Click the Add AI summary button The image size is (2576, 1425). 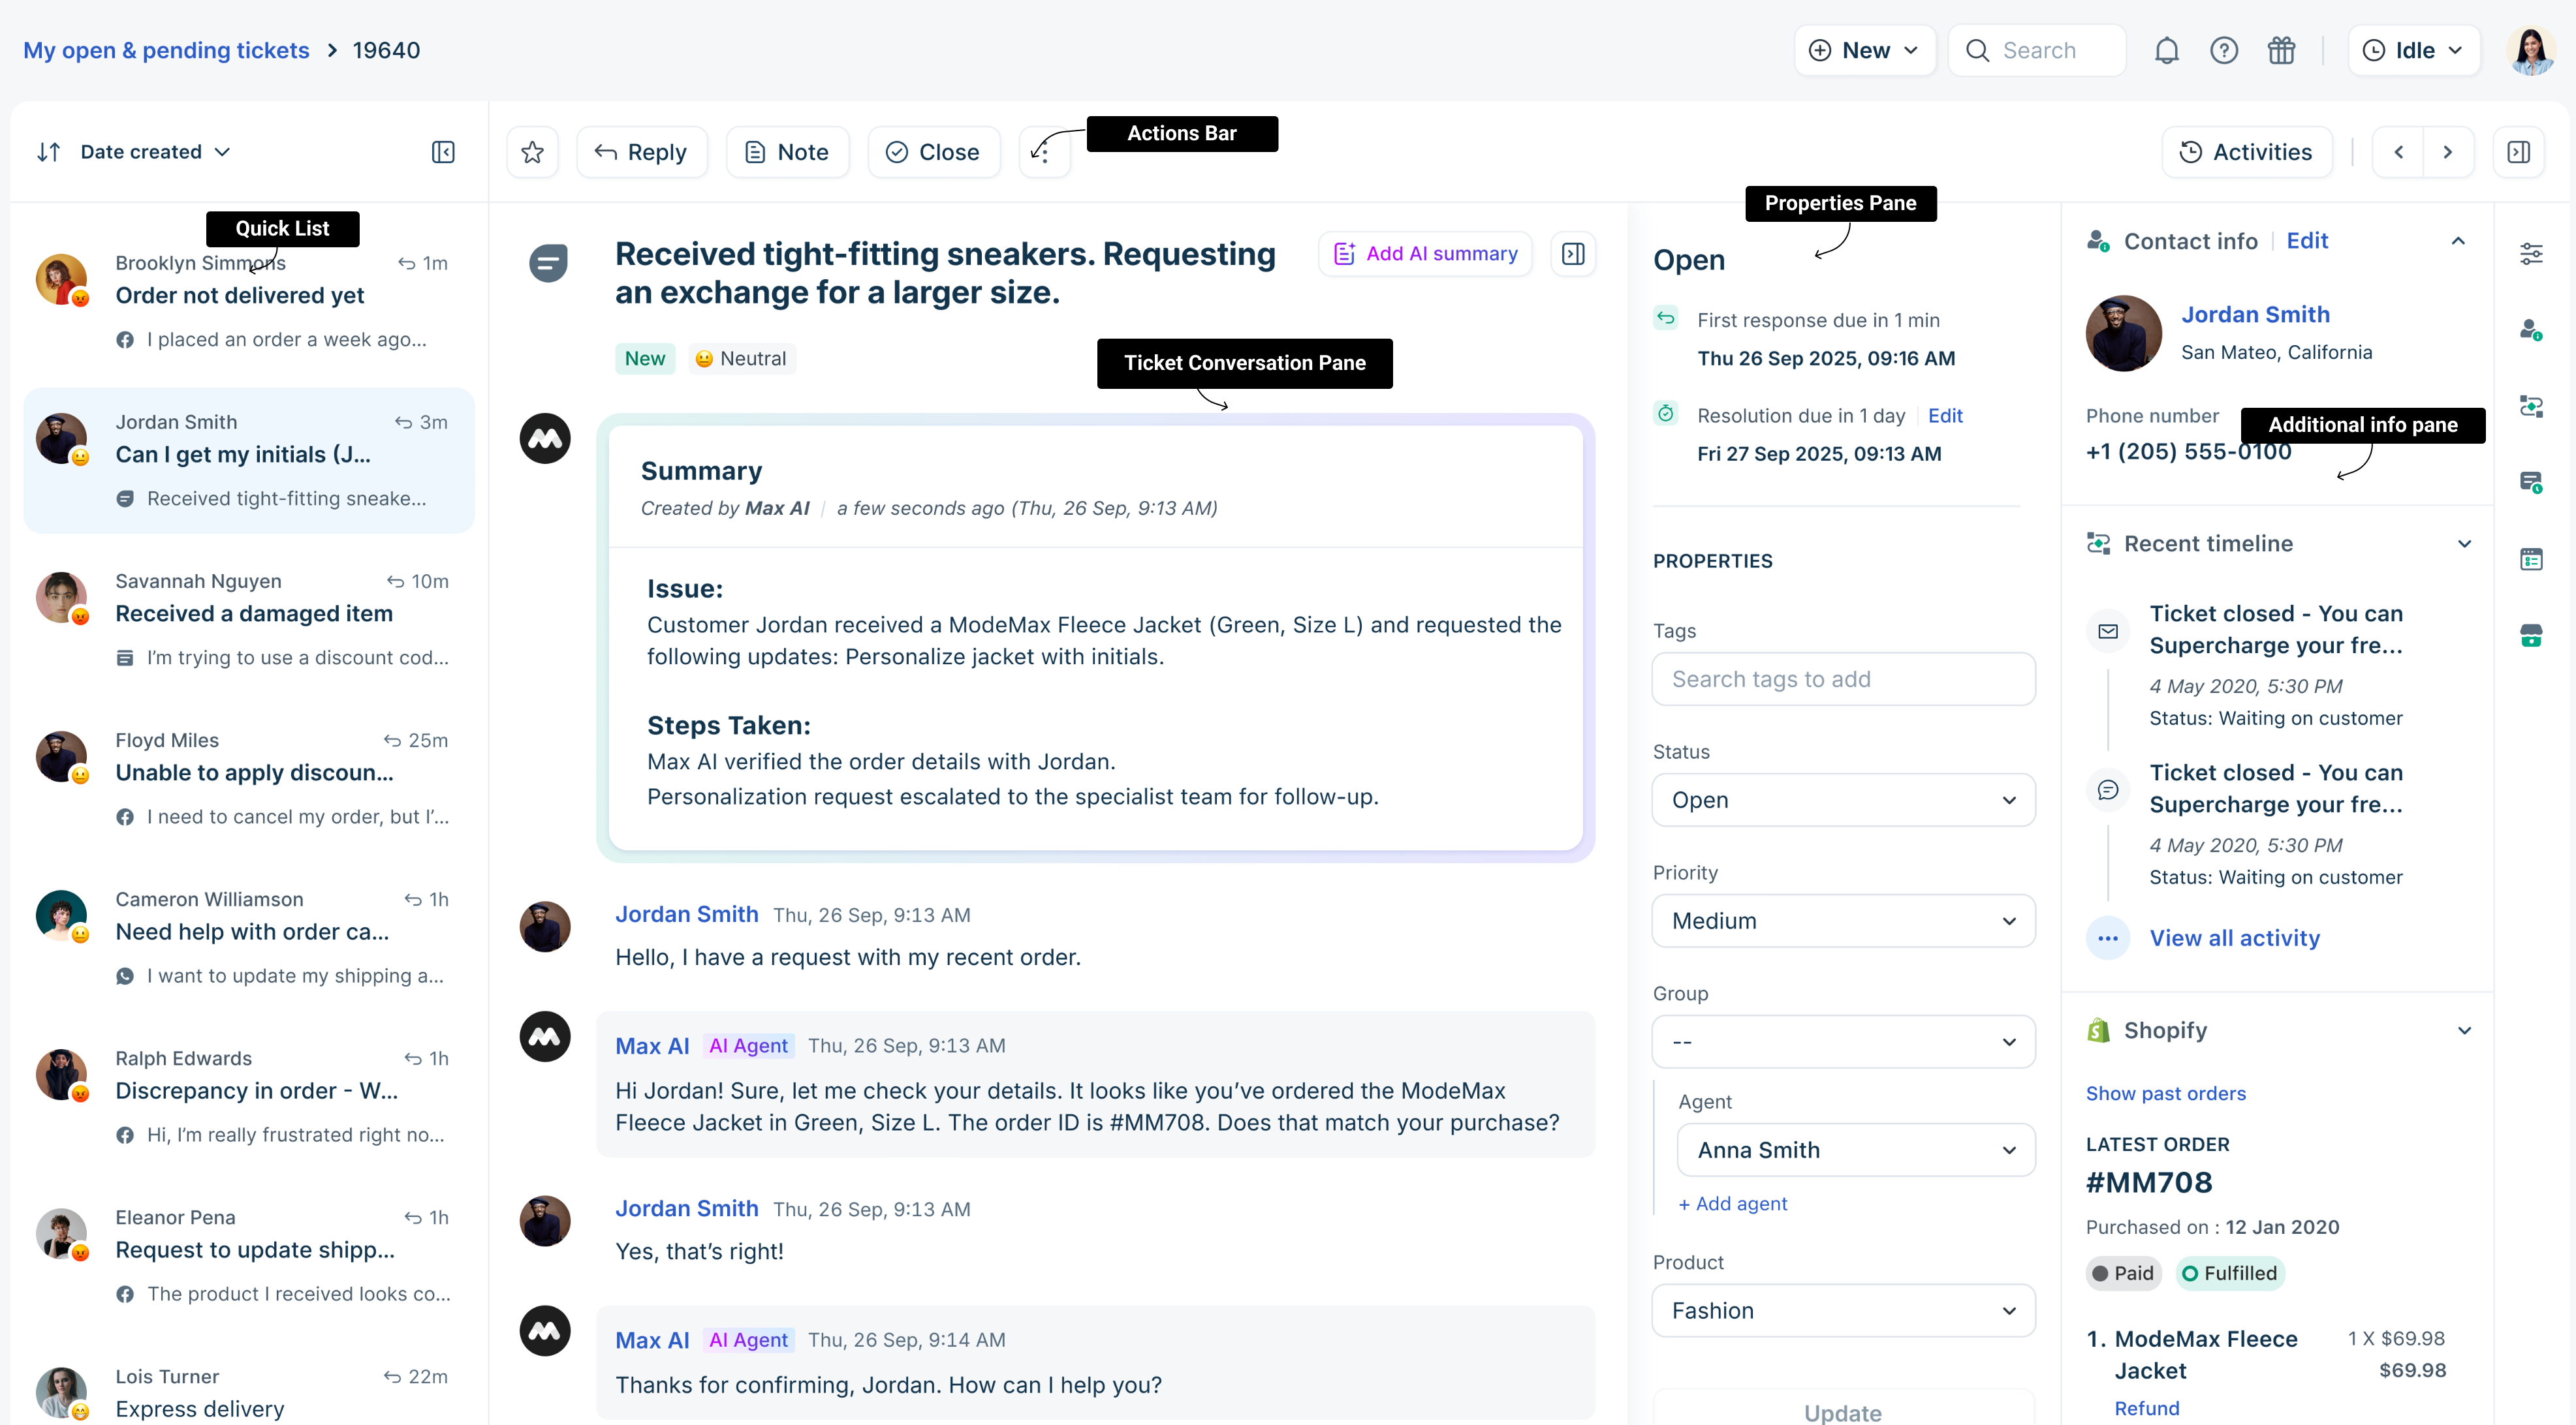coord(1425,254)
